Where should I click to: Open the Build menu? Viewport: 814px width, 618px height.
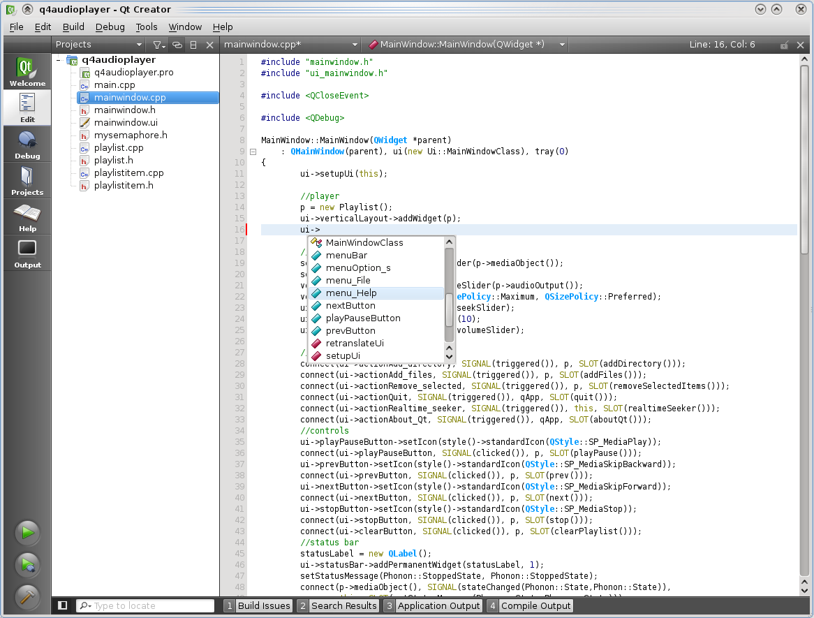[x=73, y=27]
